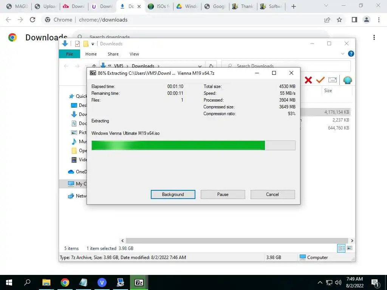Click the VM5 breadcrumb in address bar
387x290 pixels.
tap(118, 66)
